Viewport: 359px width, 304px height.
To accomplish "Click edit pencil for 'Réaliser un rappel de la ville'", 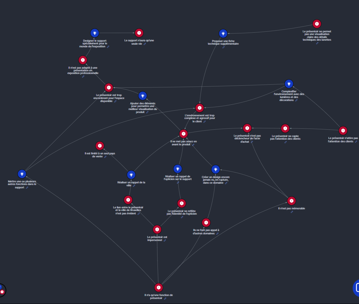I will tap(134, 186).
